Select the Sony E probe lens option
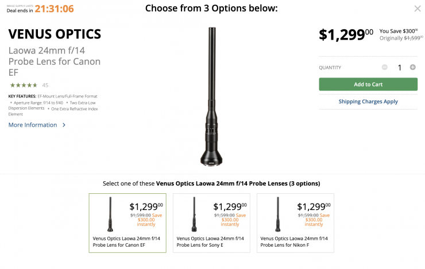Screen dimensions: 425x269 [211, 223]
